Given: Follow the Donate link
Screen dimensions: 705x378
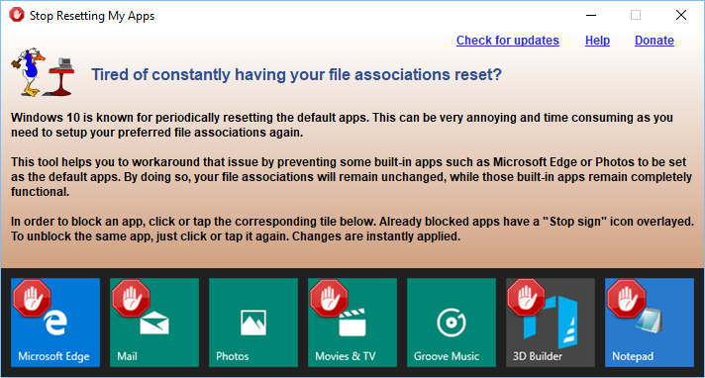Looking at the screenshot, I should click(x=655, y=41).
